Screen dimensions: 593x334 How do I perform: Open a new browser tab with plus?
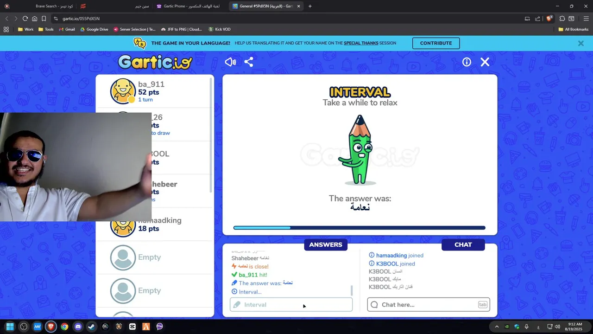(x=310, y=6)
